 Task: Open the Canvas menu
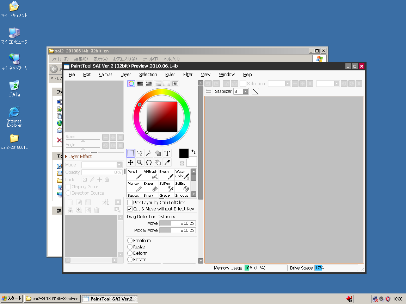coord(106,75)
